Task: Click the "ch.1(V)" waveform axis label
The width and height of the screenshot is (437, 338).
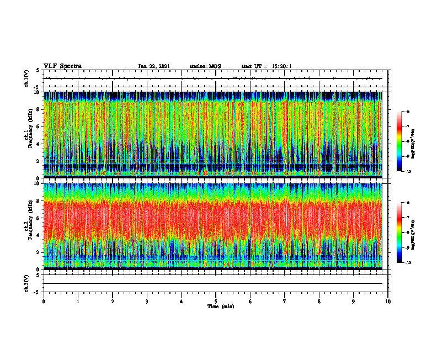Action: click(26, 78)
